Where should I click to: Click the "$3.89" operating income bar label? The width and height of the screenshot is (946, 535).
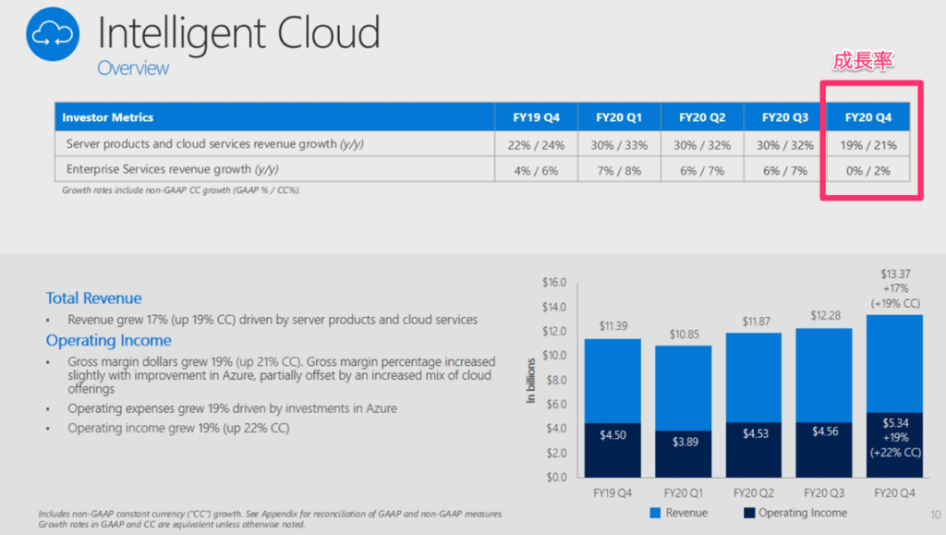(685, 442)
